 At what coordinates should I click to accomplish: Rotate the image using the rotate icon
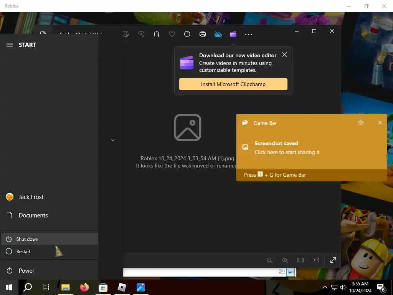pos(141,34)
